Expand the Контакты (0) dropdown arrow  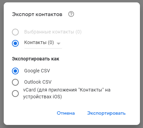click(x=59, y=44)
